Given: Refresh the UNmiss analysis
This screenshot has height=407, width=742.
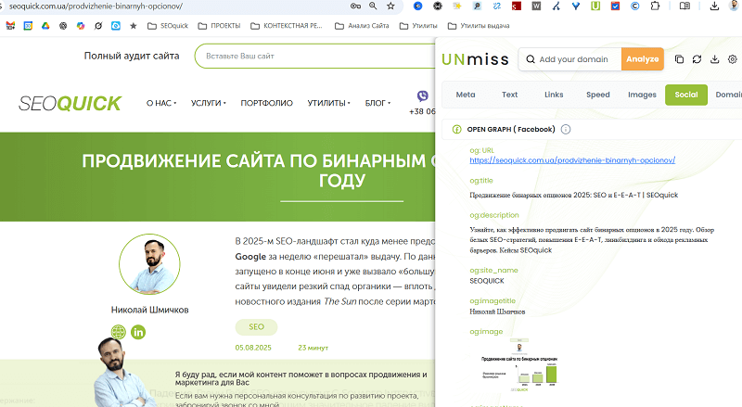Looking at the screenshot, I should (x=697, y=59).
